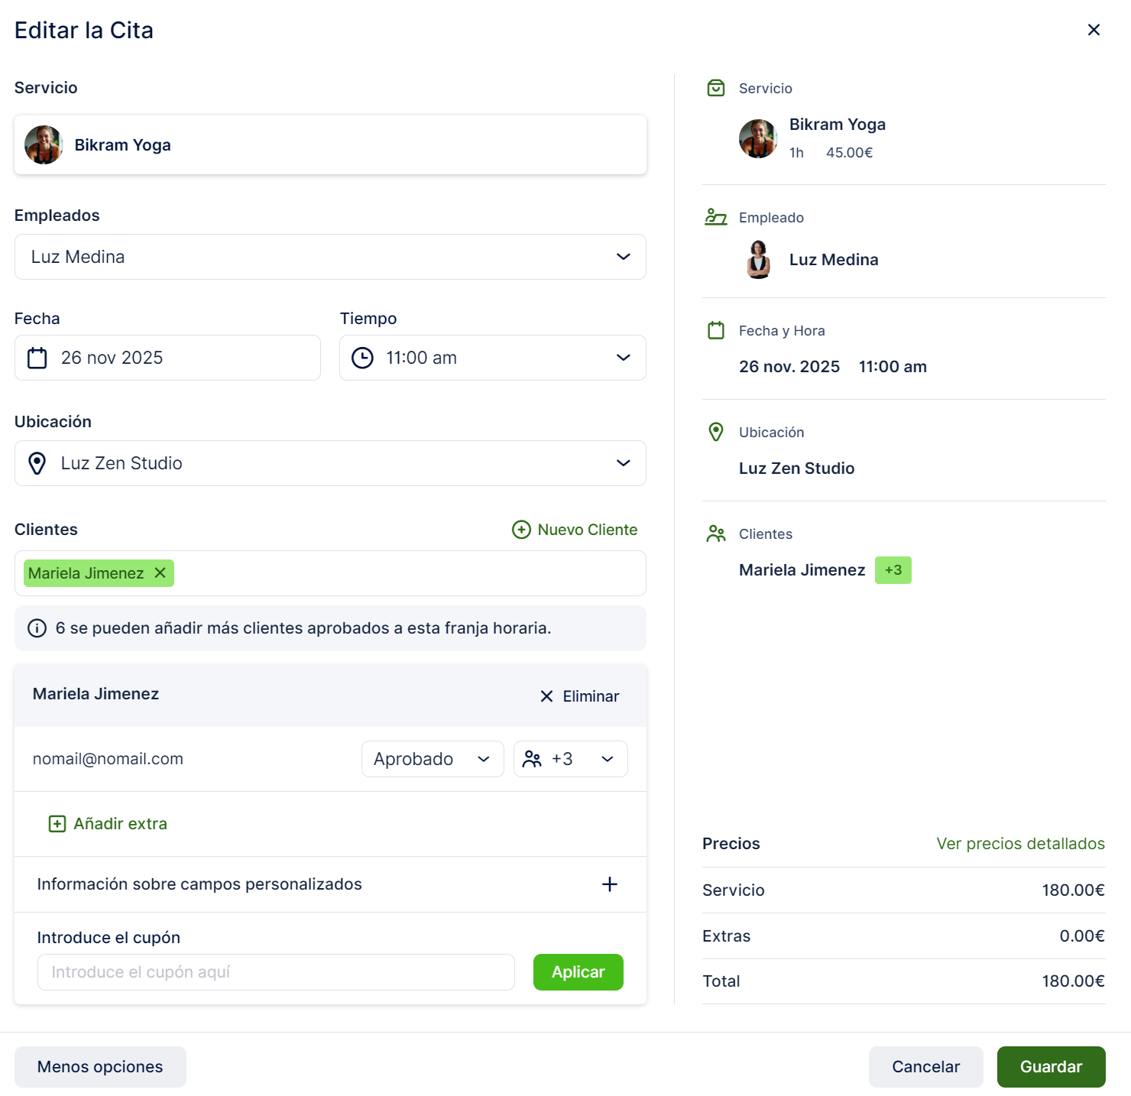The image size is (1131, 1096).
Task: Click the X icon next to Eliminar
Action: pos(546,696)
